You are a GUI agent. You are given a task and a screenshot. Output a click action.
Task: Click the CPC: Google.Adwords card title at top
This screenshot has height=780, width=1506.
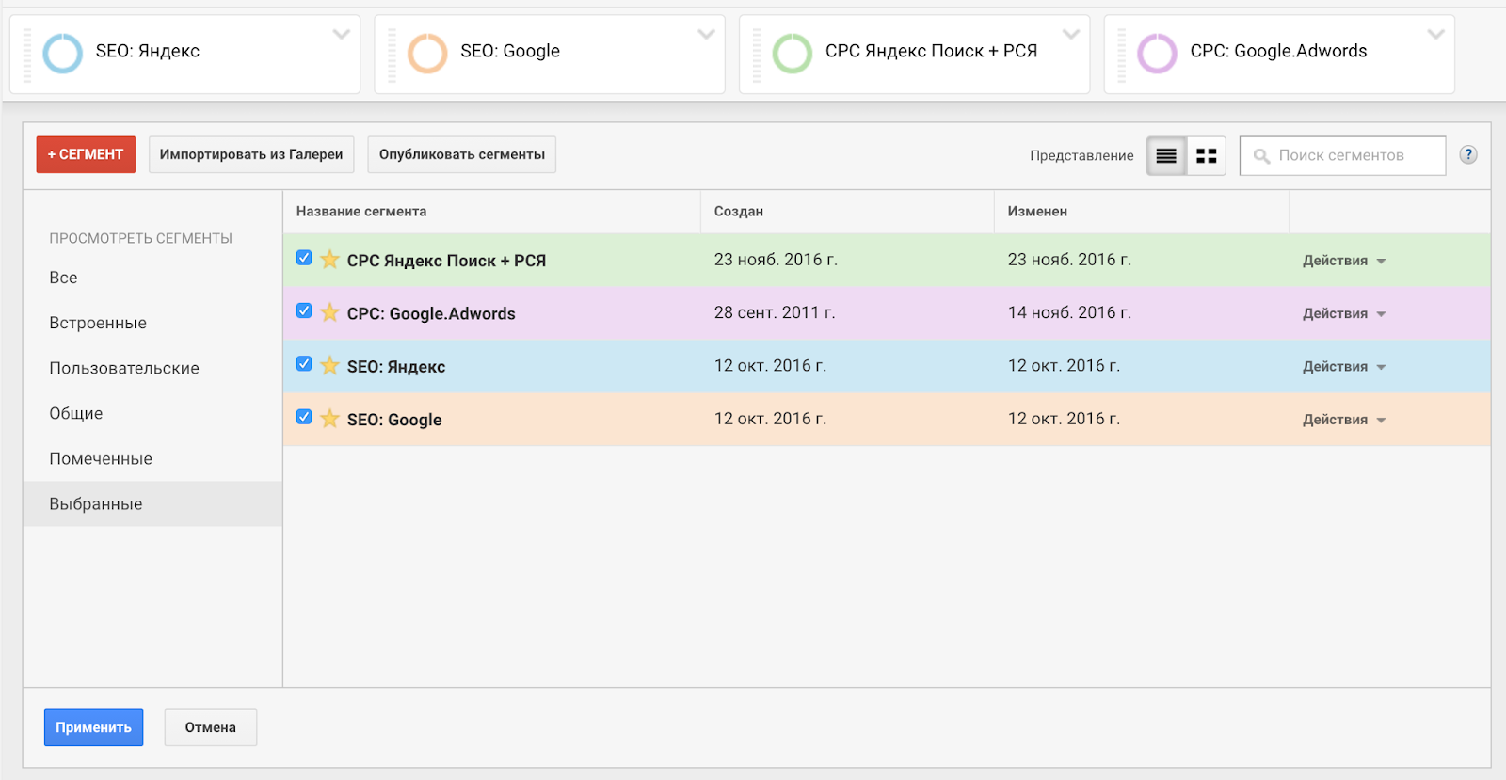point(1278,51)
